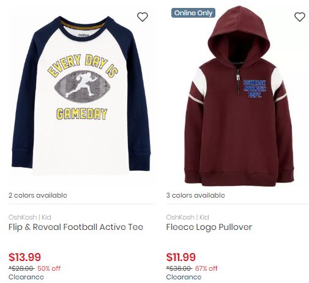Image resolution: width=309 pixels, height=283 pixels.
Task: Click the Clearance label under the pullover
Action: (x=184, y=277)
